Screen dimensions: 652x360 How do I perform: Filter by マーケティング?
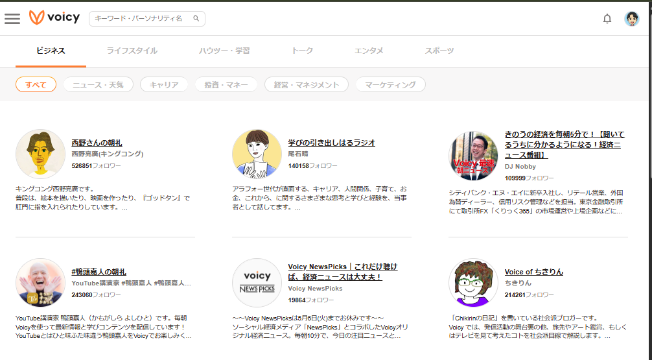click(x=390, y=84)
